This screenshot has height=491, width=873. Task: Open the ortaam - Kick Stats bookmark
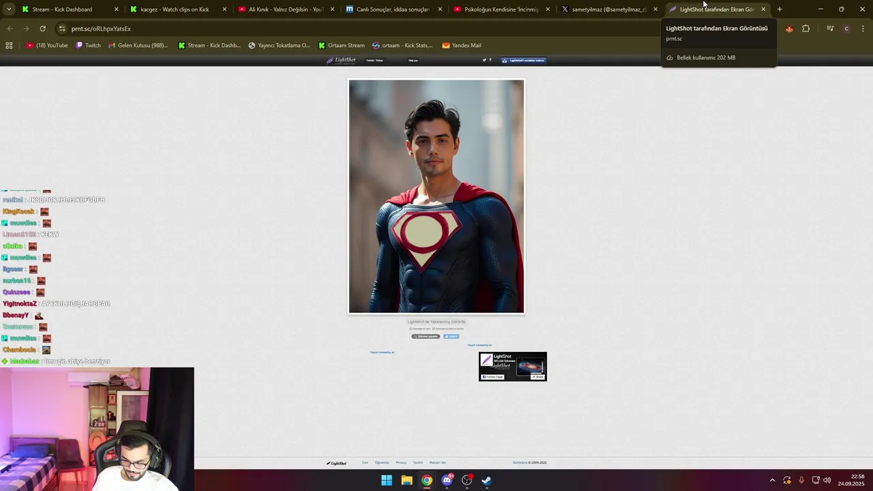(402, 45)
